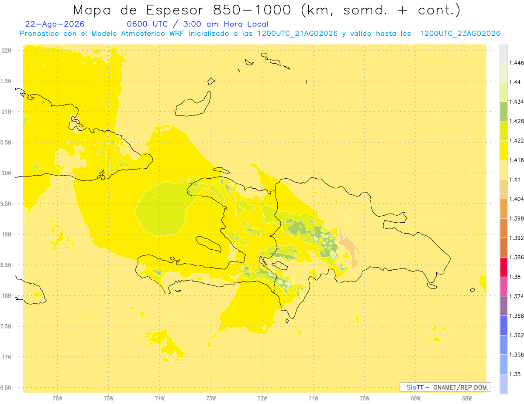The height and width of the screenshot is (404, 524).
Task: Click the longitude axis label 68W
Action: click(x=467, y=398)
